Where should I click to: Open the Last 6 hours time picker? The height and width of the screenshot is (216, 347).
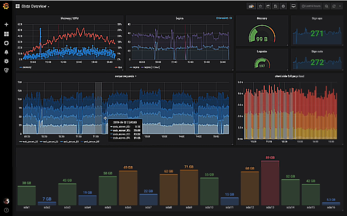(311, 6)
